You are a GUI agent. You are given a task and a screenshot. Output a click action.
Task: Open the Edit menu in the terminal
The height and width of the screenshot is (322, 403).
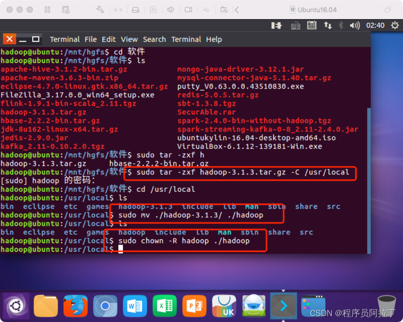109,39
